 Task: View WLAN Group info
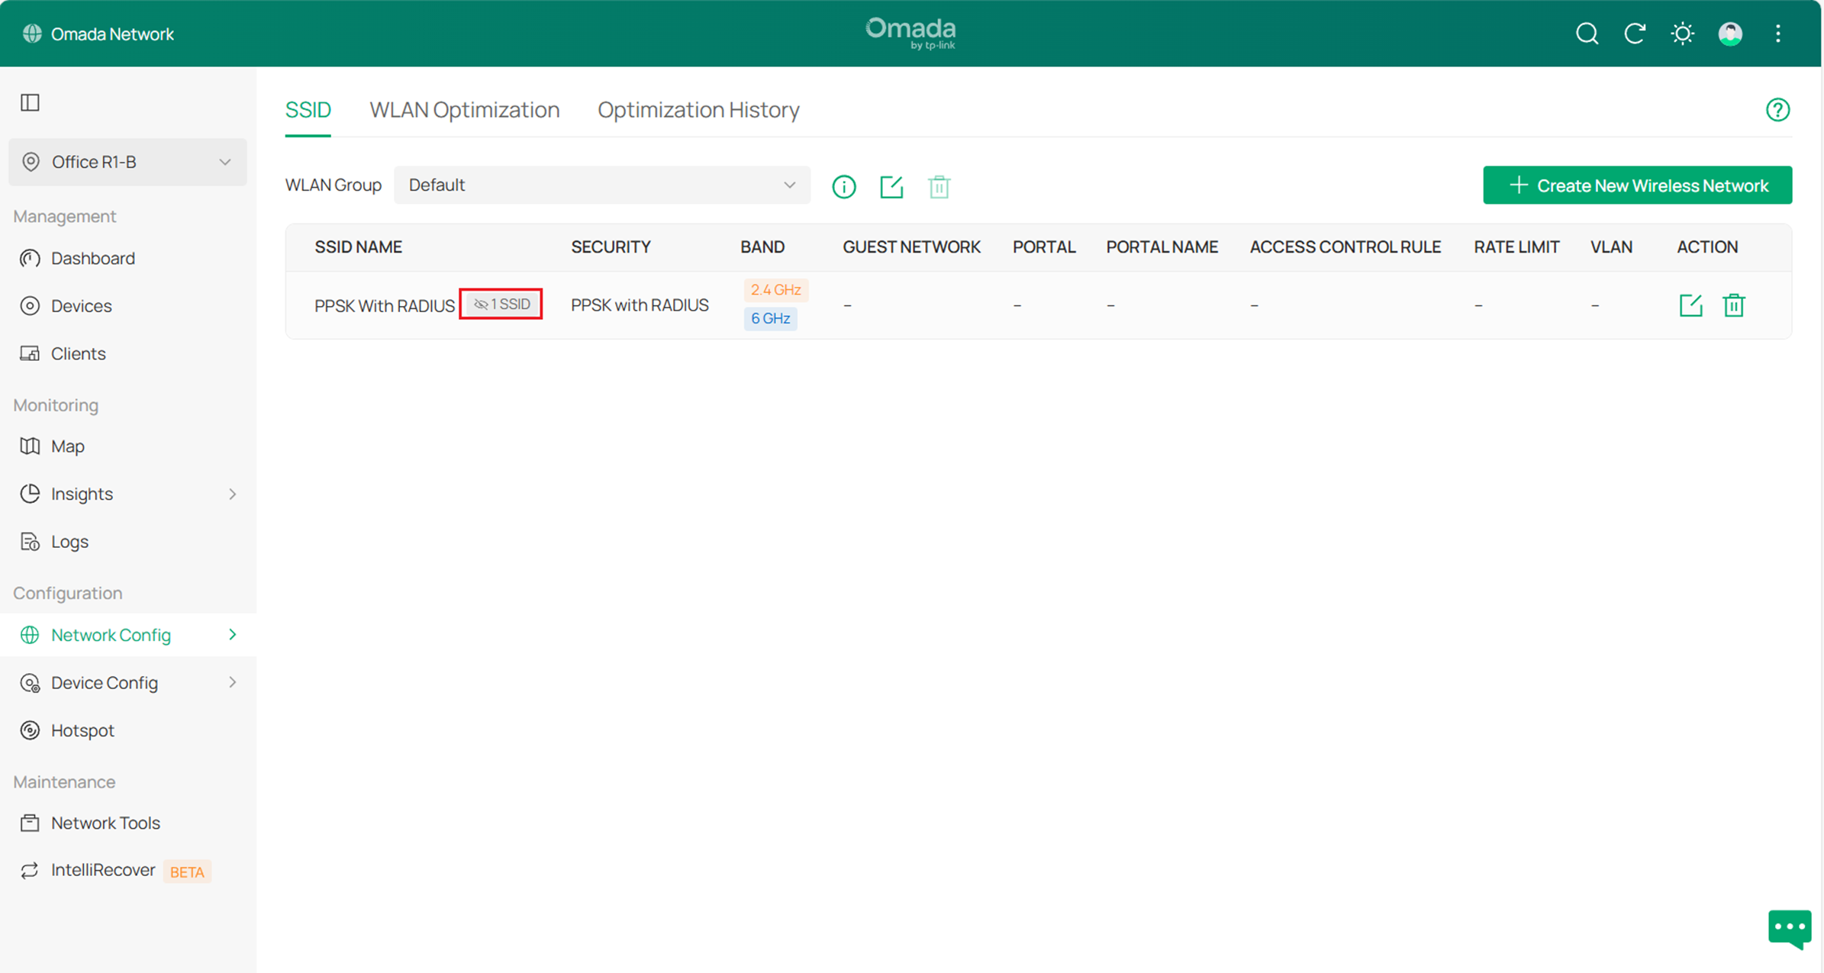click(x=843, y=186)
